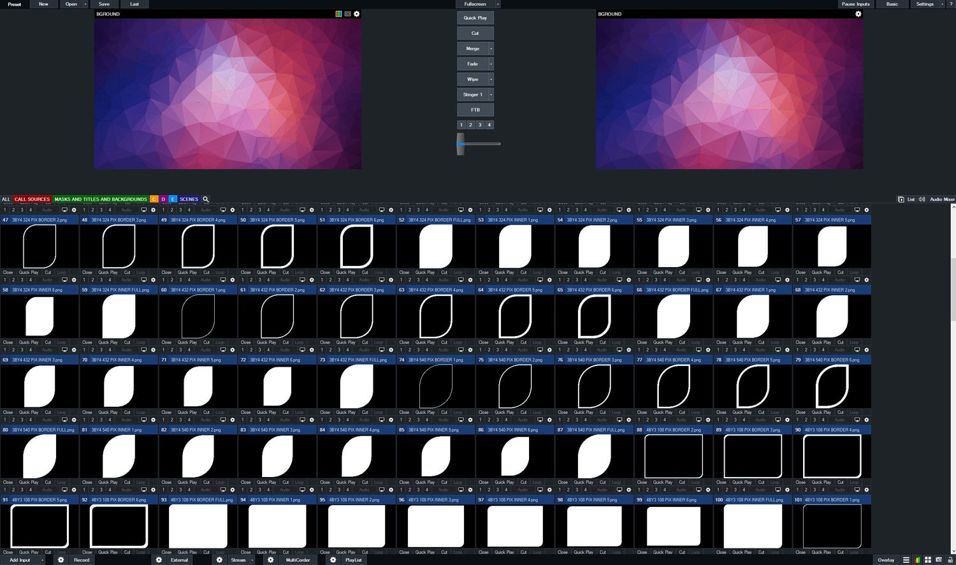The image size is (956, 565).
Task: Toggle Audio Mixer panel
Action: click(x=941, y=200)
